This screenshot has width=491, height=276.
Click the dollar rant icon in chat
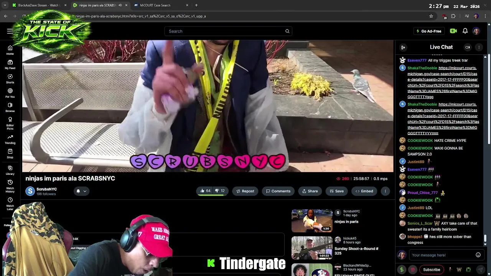tap(402, 269)
